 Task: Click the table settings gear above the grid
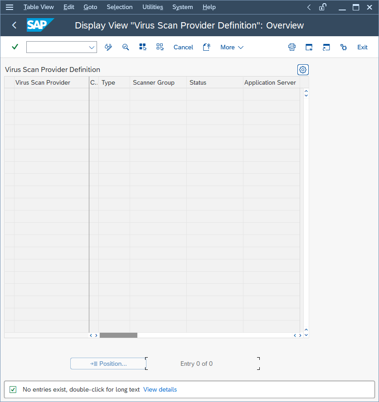point(302,69)
